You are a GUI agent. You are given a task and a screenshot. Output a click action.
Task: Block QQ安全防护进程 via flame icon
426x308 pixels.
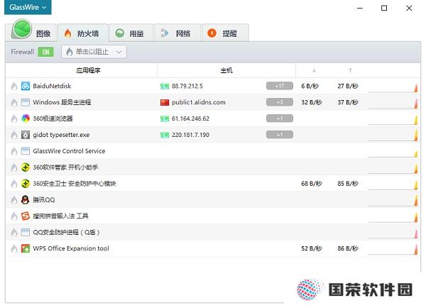tap(14, 233)
